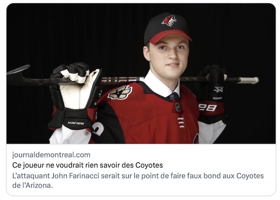Open the article preview photo of the player
The width and height of the screenshot is (280, 200).
pyautogui.click(x=141, y=73)
